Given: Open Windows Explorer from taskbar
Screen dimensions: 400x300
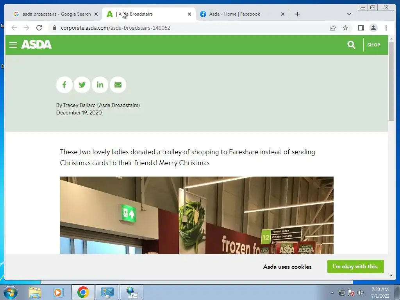Looking at the screenshot, I should (35, 292).
